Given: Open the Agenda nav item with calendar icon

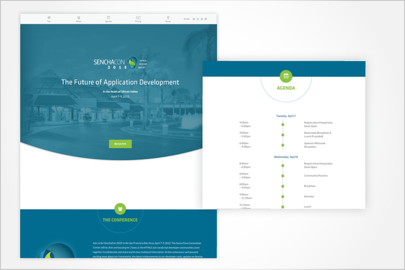Looking at the screenshot, I should 109,19.
